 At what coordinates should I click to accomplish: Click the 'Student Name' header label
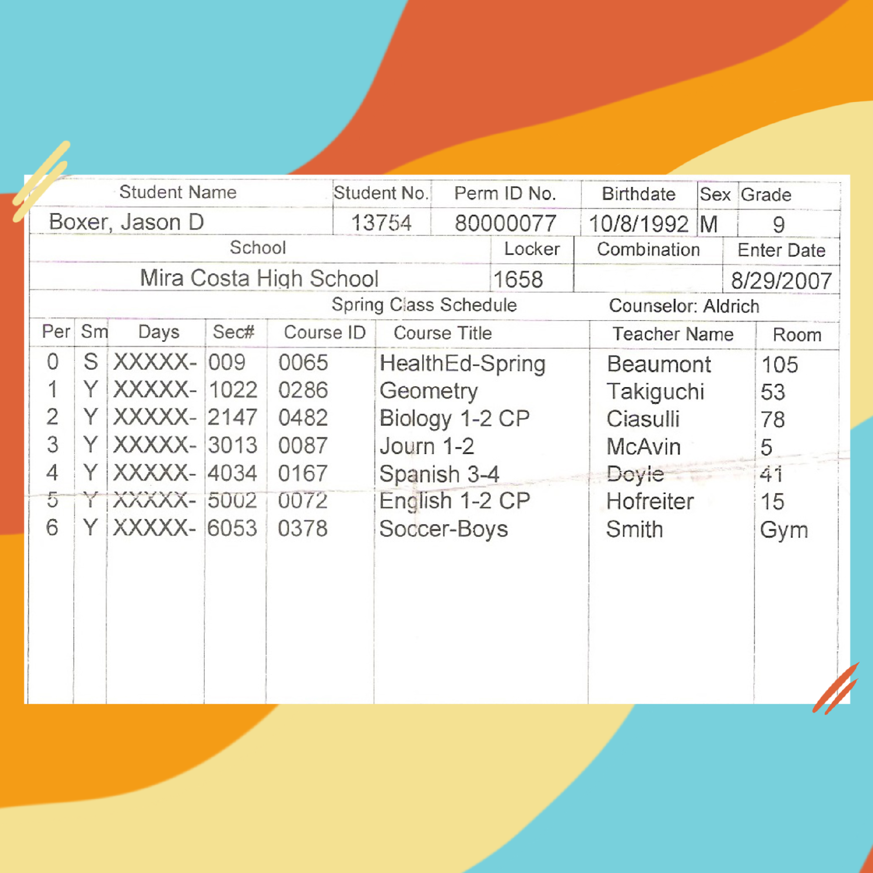click(x=178, y=192)
